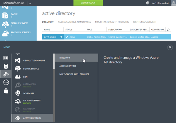This screenshot has width=176, height=123.
Task: Open the Compute category icon
Action: pyautogui.click(x=6, y=58)
